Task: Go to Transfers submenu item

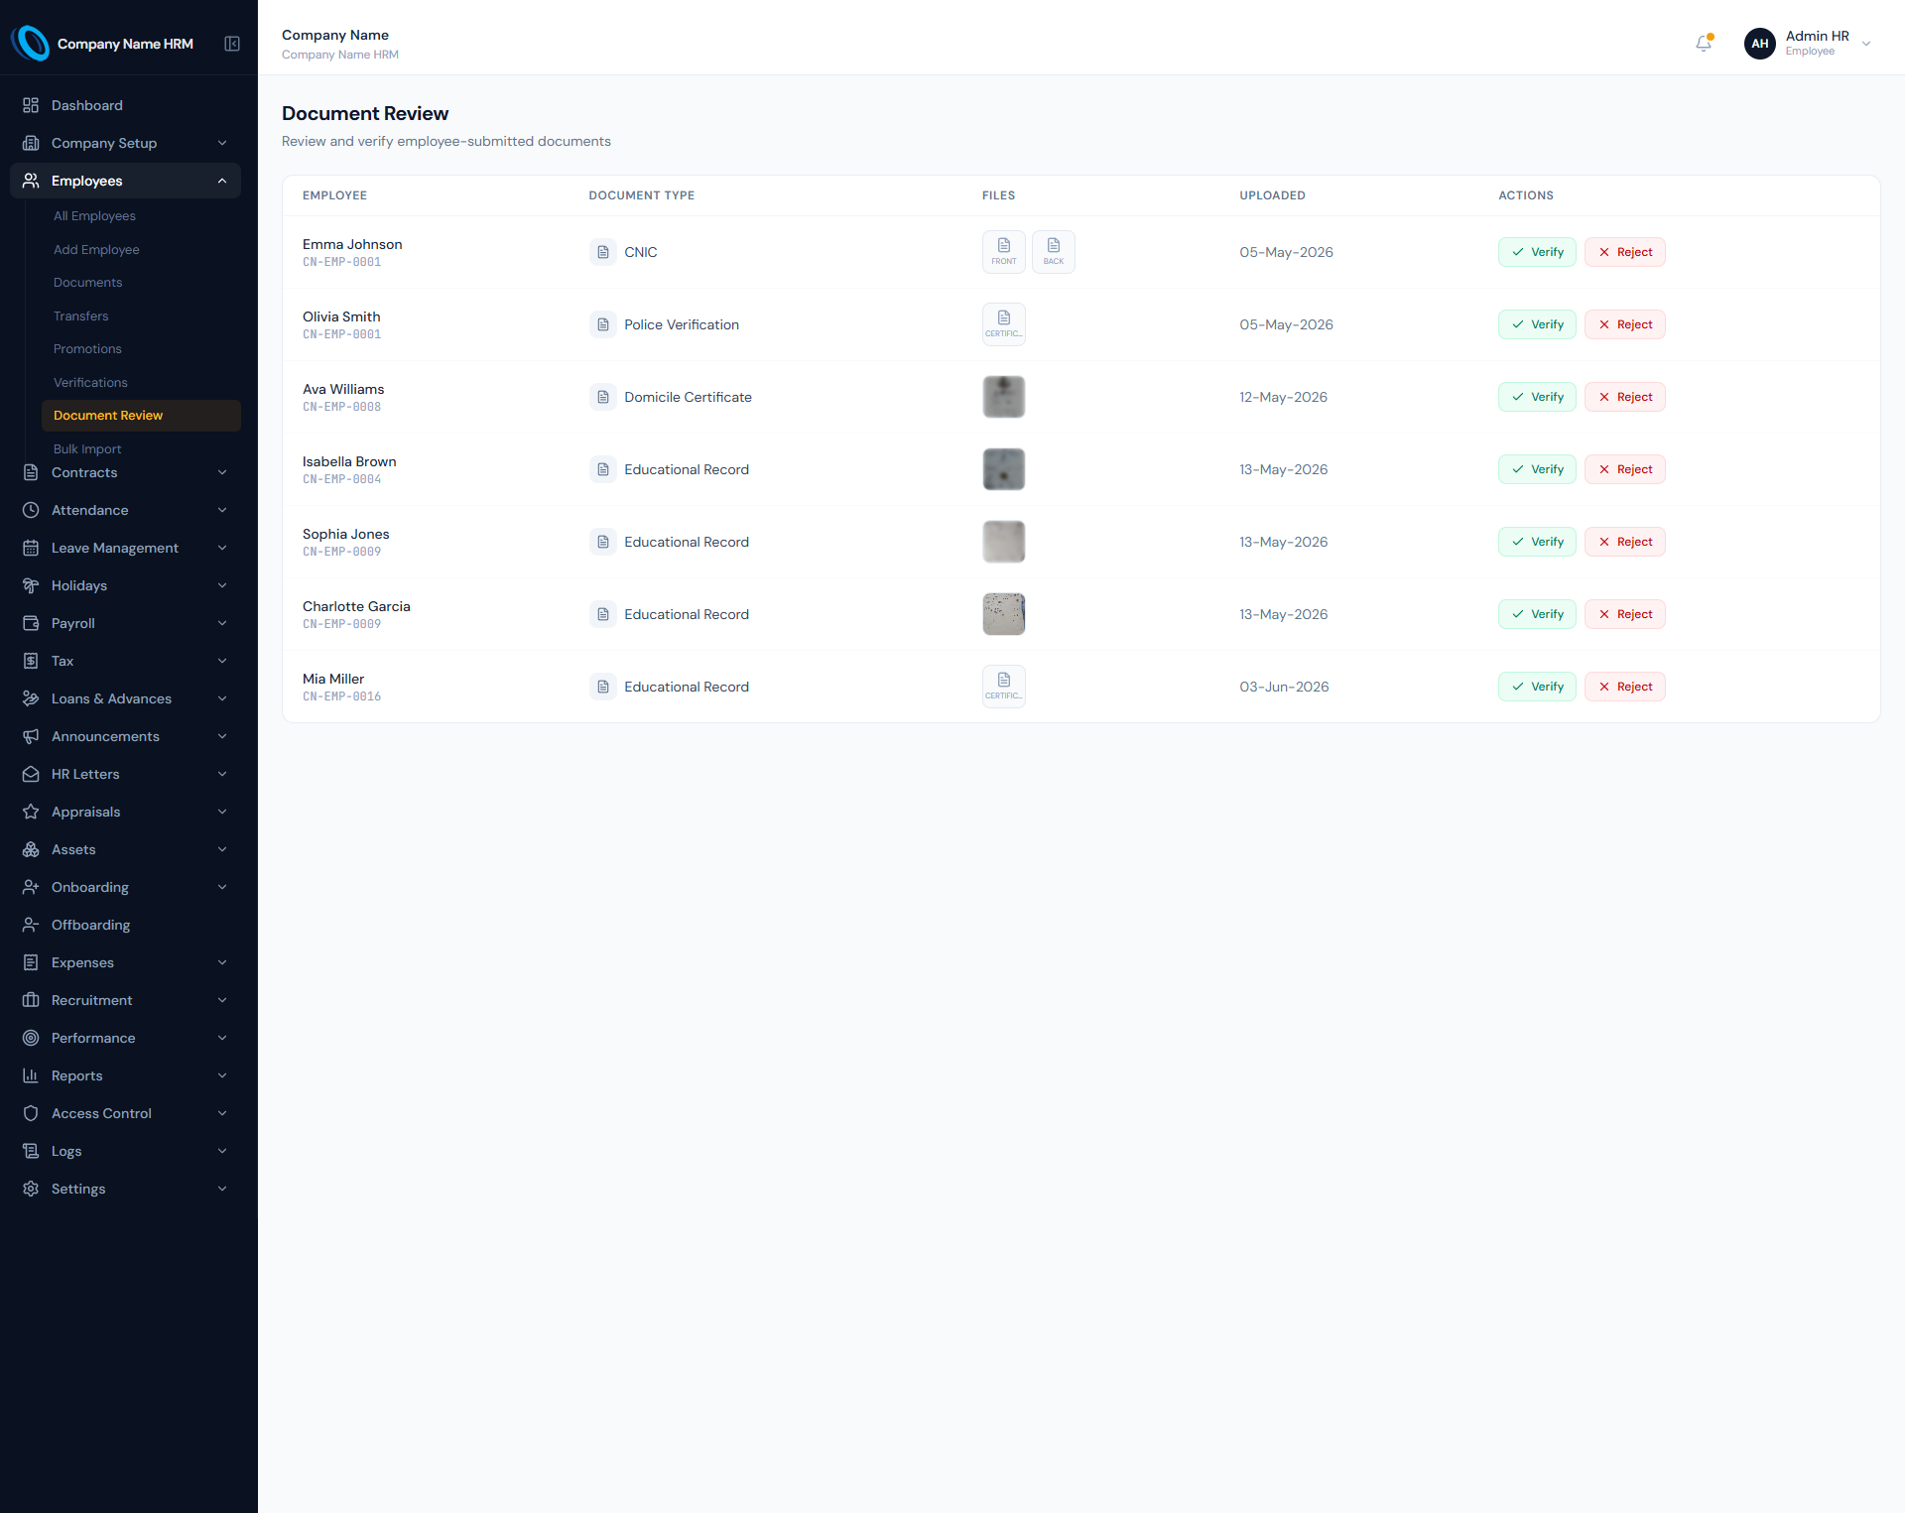Action: pos(141,315)
